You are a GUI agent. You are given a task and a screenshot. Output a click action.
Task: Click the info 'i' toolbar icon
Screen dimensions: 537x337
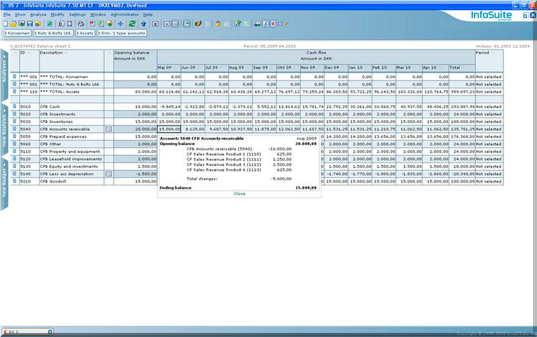coord(266,23)
